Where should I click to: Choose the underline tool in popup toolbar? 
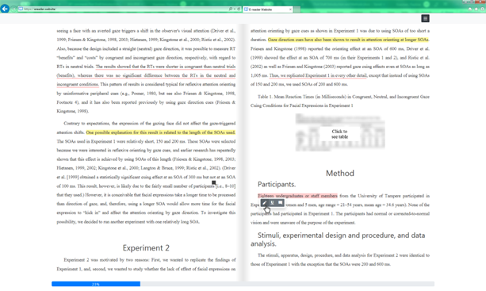(273, 203)
